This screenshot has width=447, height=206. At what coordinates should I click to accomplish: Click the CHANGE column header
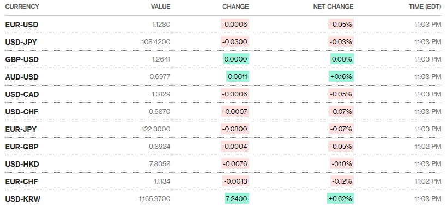[235, 7]
